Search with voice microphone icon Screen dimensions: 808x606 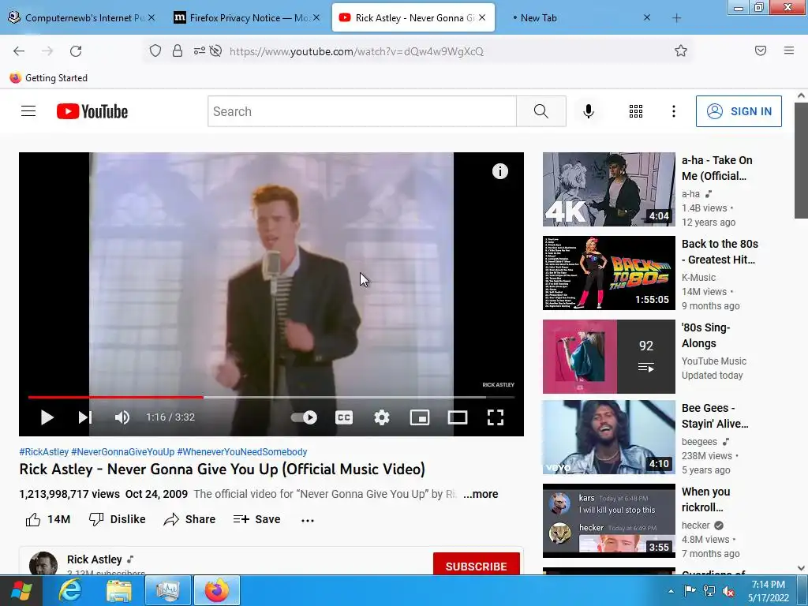(589, 111)
